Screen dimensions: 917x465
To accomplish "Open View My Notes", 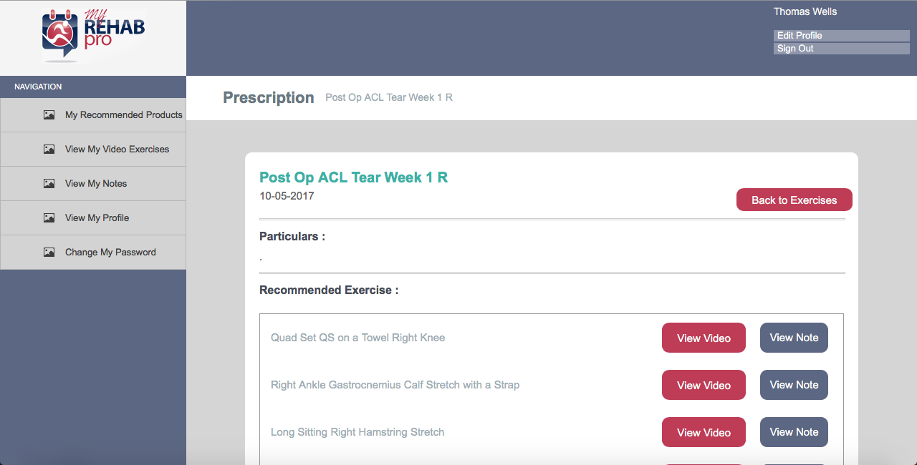I will (x=96, y=183).
